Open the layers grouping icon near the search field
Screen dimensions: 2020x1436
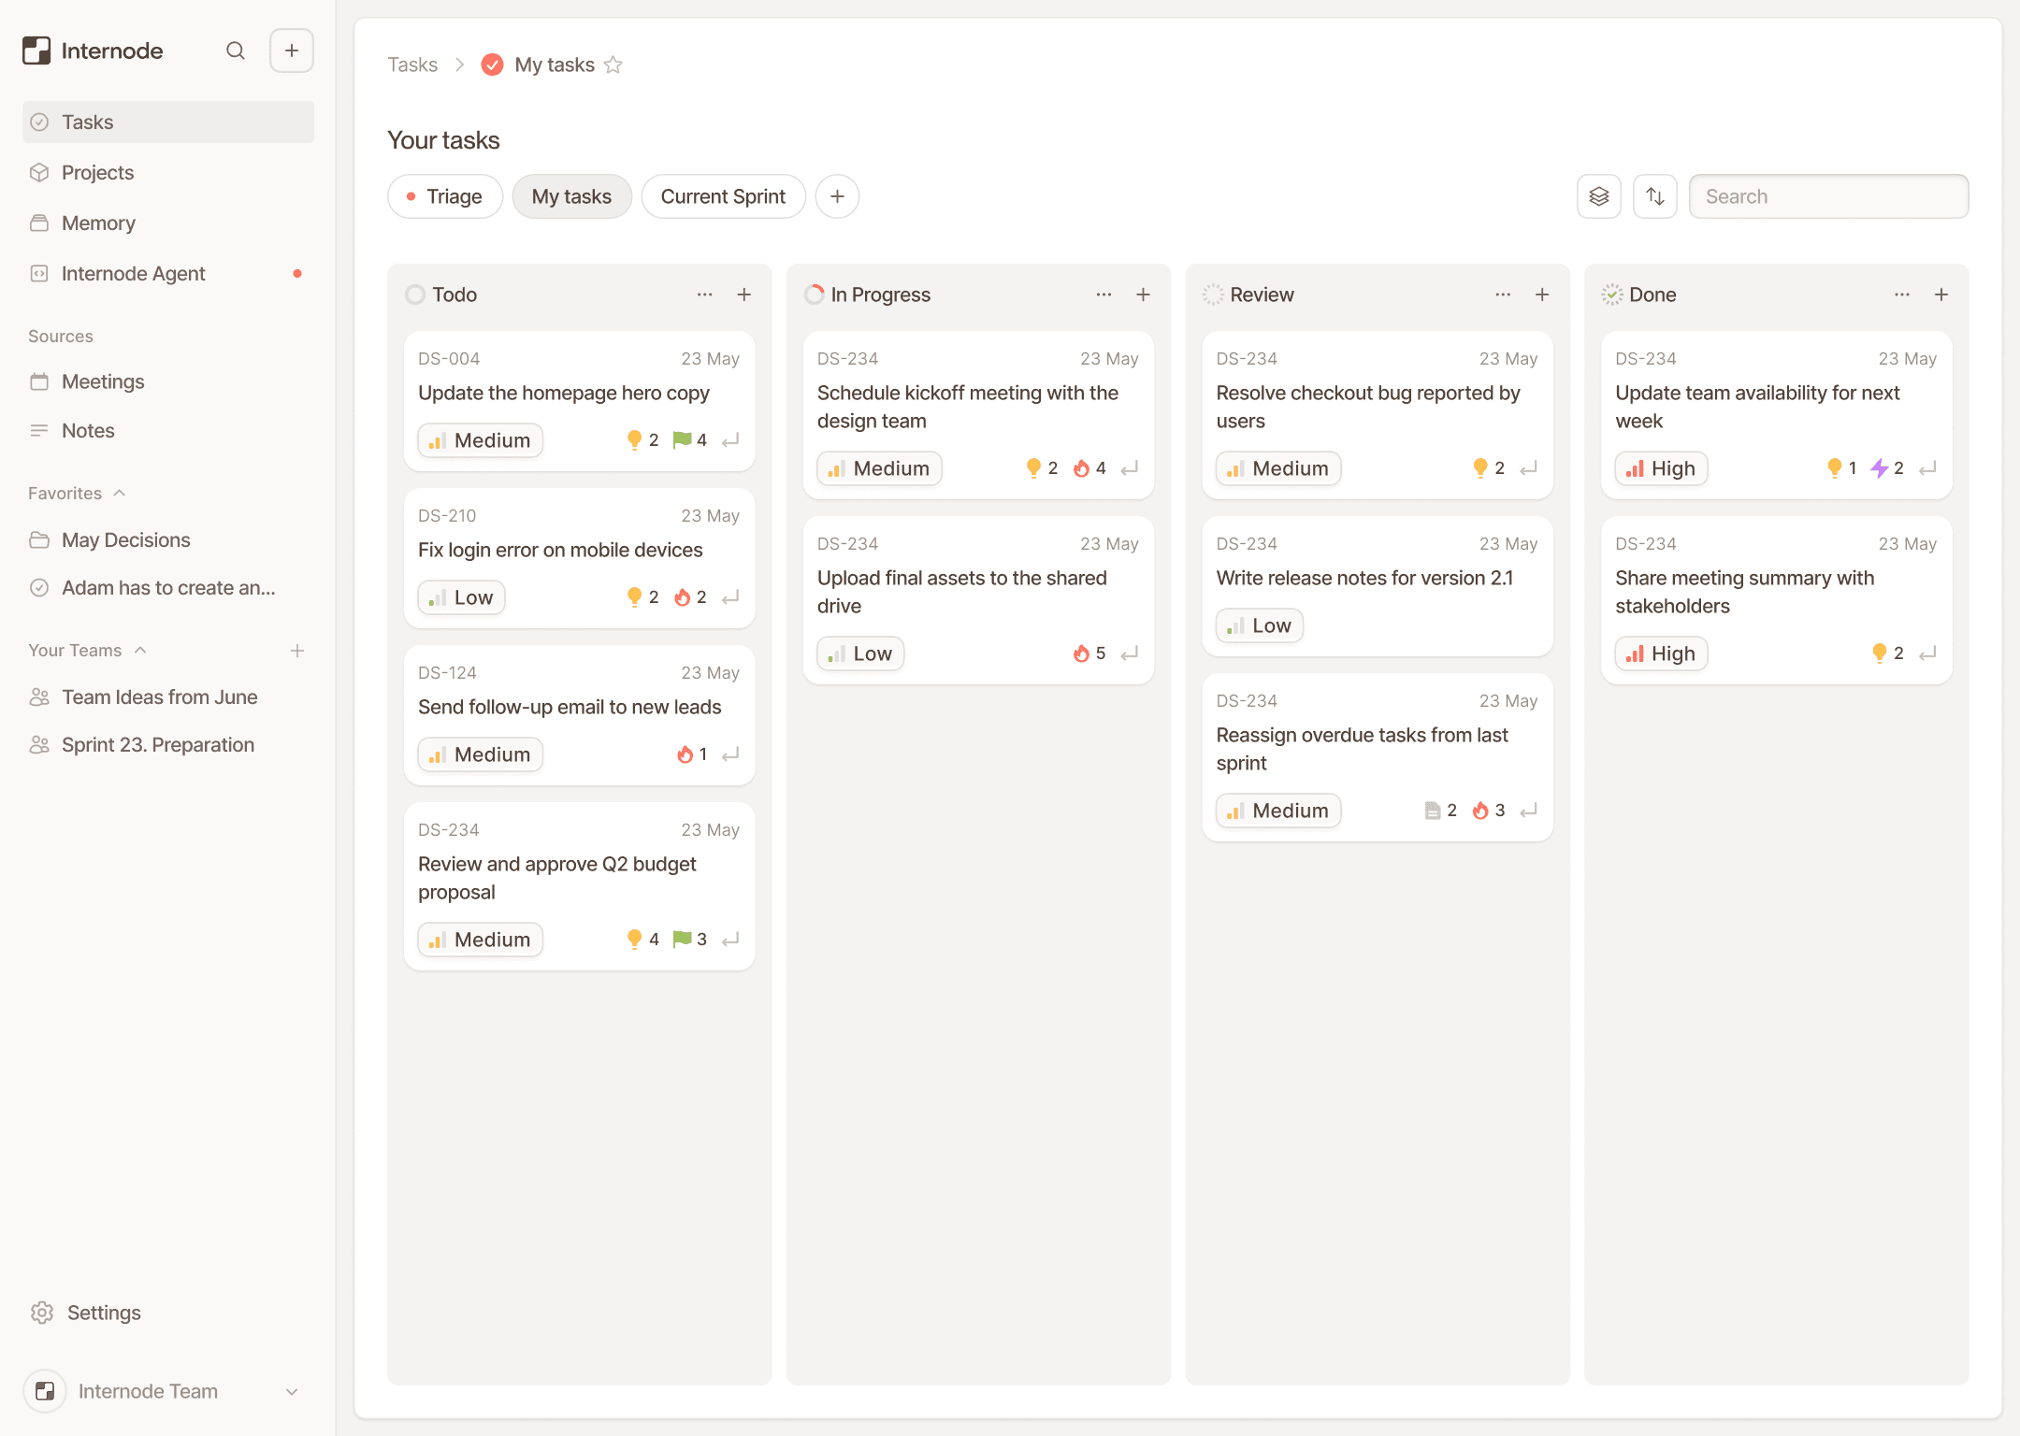[1599, 196]
